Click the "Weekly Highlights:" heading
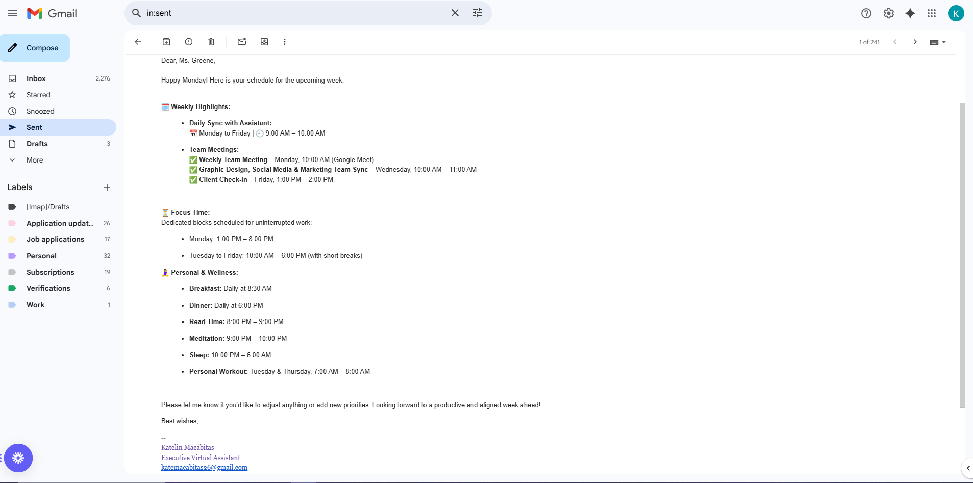Viewport: 973px width, 483px height. (x=201, y=106)
